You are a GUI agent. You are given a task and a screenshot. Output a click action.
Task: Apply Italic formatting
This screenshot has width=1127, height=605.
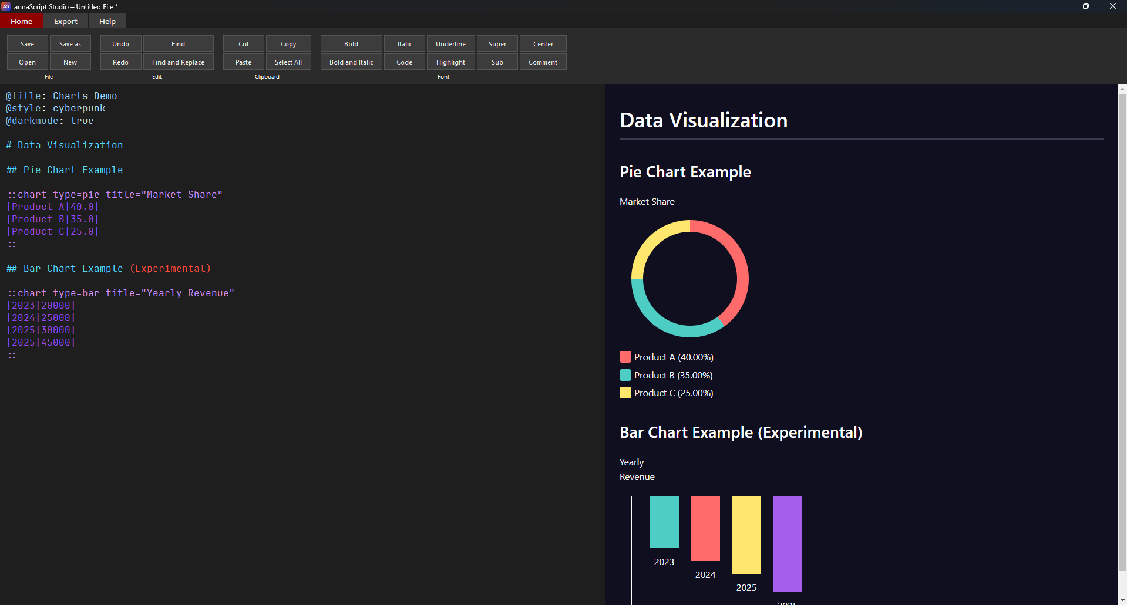click(x=405, y=44)
